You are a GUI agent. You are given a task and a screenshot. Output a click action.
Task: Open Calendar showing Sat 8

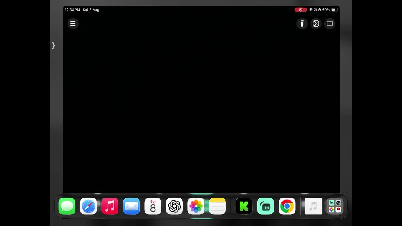153,206
